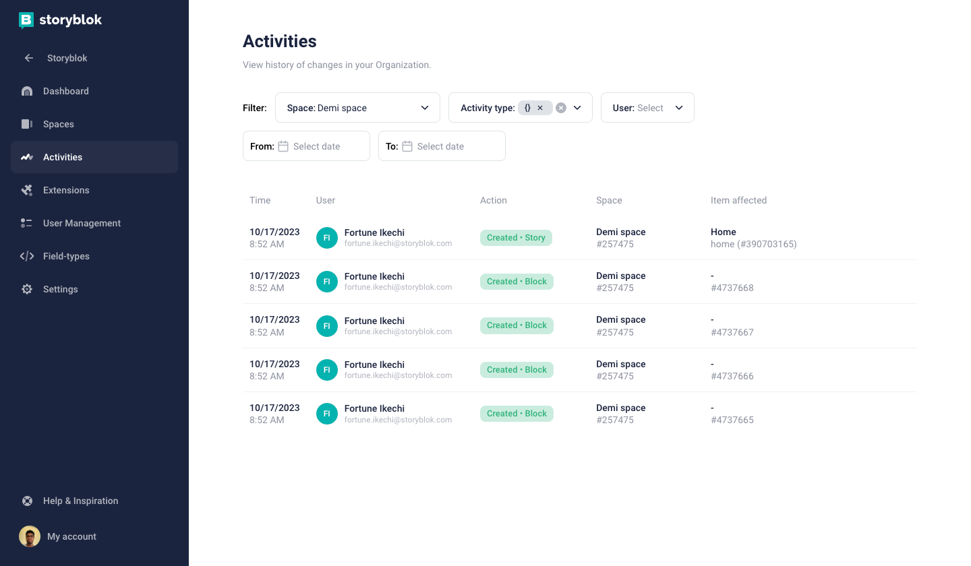Open Help & Inspiration link
971x566 pixels.
coord(94,501)
